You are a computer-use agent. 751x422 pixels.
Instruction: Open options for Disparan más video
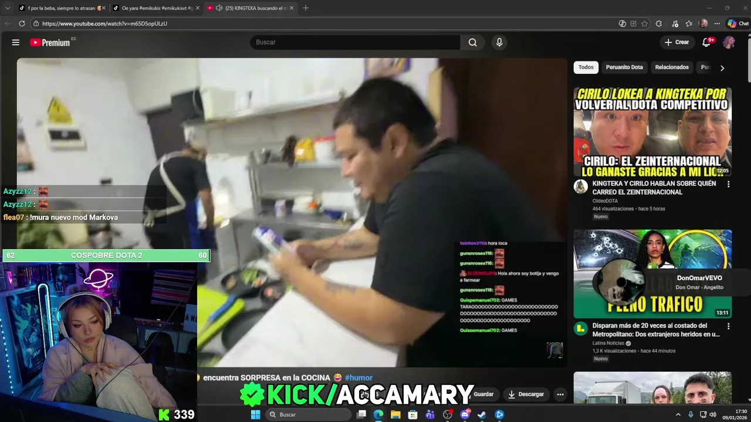coord(729,326)
